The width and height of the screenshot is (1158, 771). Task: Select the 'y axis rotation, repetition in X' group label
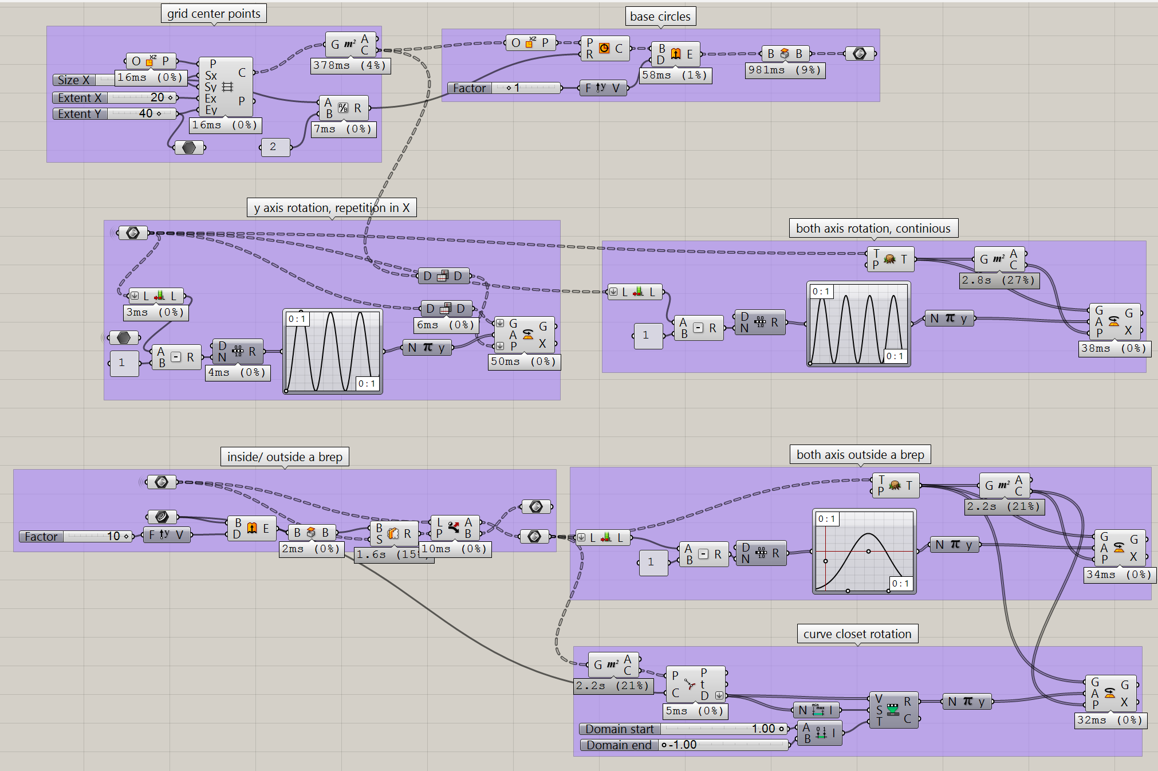click(332, 207)
